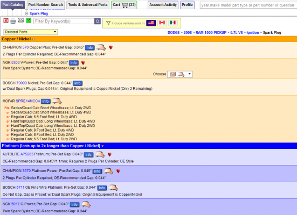This screenshot has height=215, width=297.
Task: Open the Profile tab
Action: tap(187, 5)
